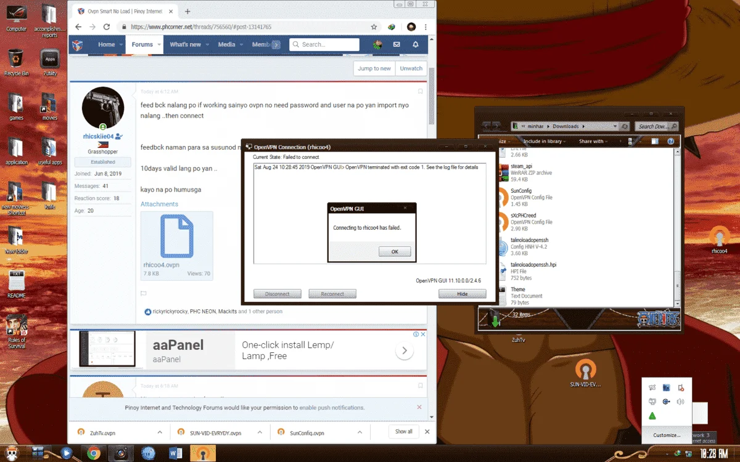Open the Chrome profile avatar icon

click(411, 27)
